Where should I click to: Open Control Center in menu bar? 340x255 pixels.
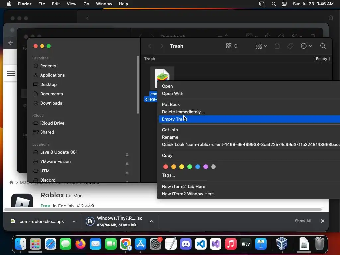285,4
